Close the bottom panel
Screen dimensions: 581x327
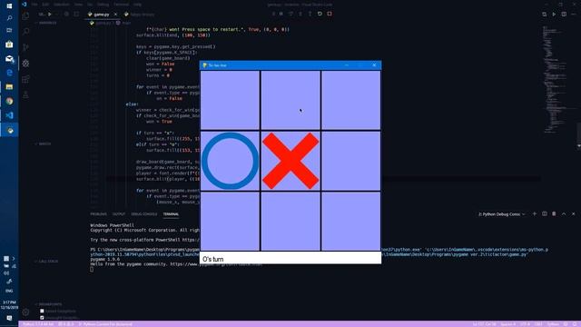(x=573, y=214)
